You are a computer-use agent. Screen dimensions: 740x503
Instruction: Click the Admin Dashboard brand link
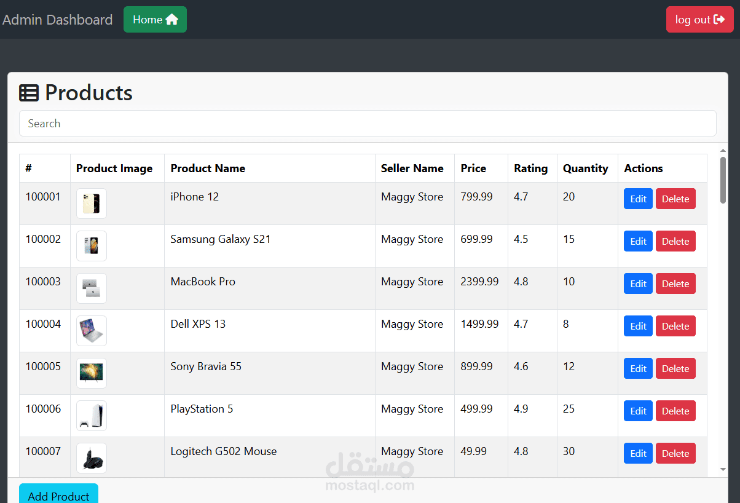(x=58, y=20)
